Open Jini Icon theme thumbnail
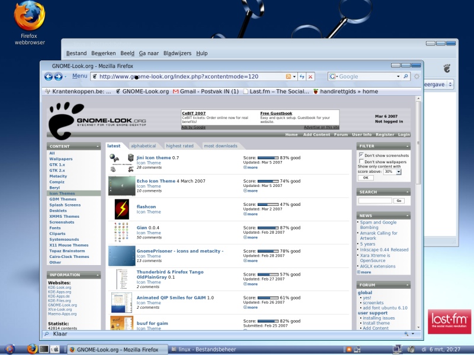 point(122,163)
